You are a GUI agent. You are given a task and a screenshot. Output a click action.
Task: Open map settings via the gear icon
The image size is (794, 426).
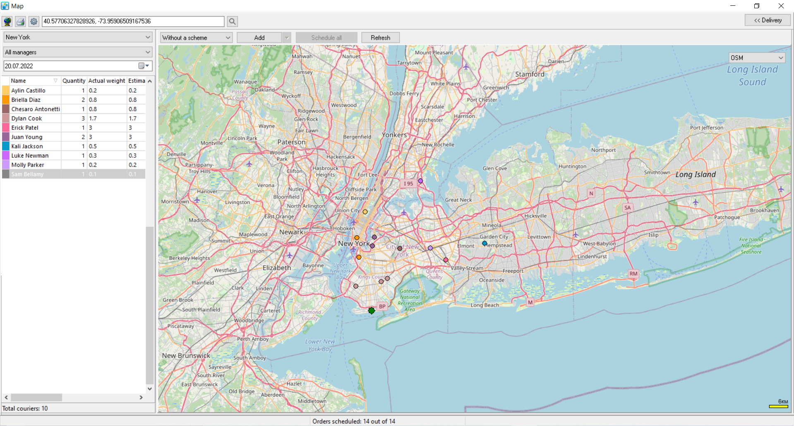[x=34, y=21]
